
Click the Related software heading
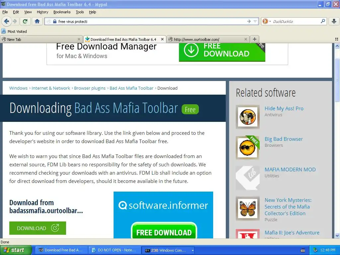pos(266,93)
